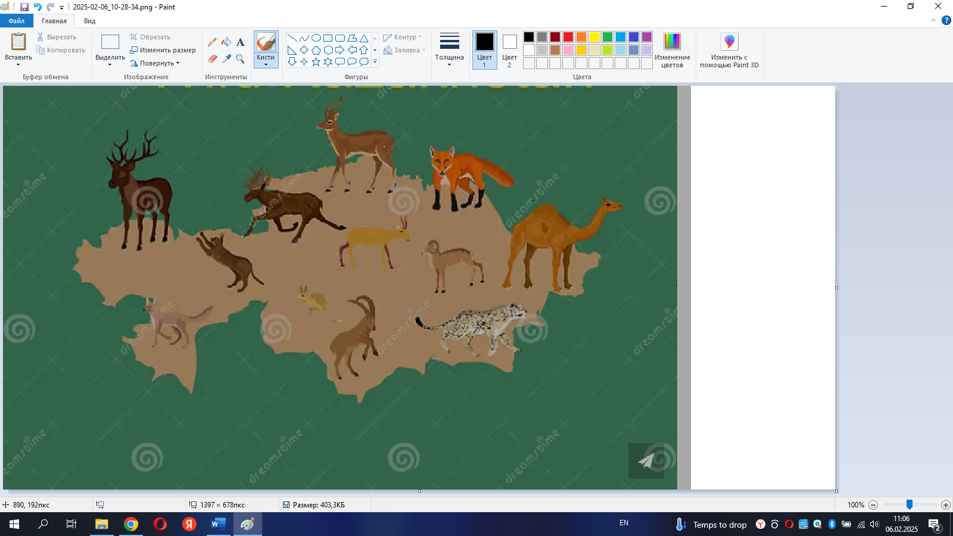
Task: Save the image with the floppy disk icon
Action: pyautogui.click(x=24, y=7)
